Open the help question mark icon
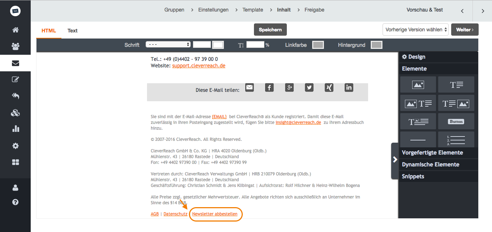Viewport: 492px width, 232px height. (15, 202)
